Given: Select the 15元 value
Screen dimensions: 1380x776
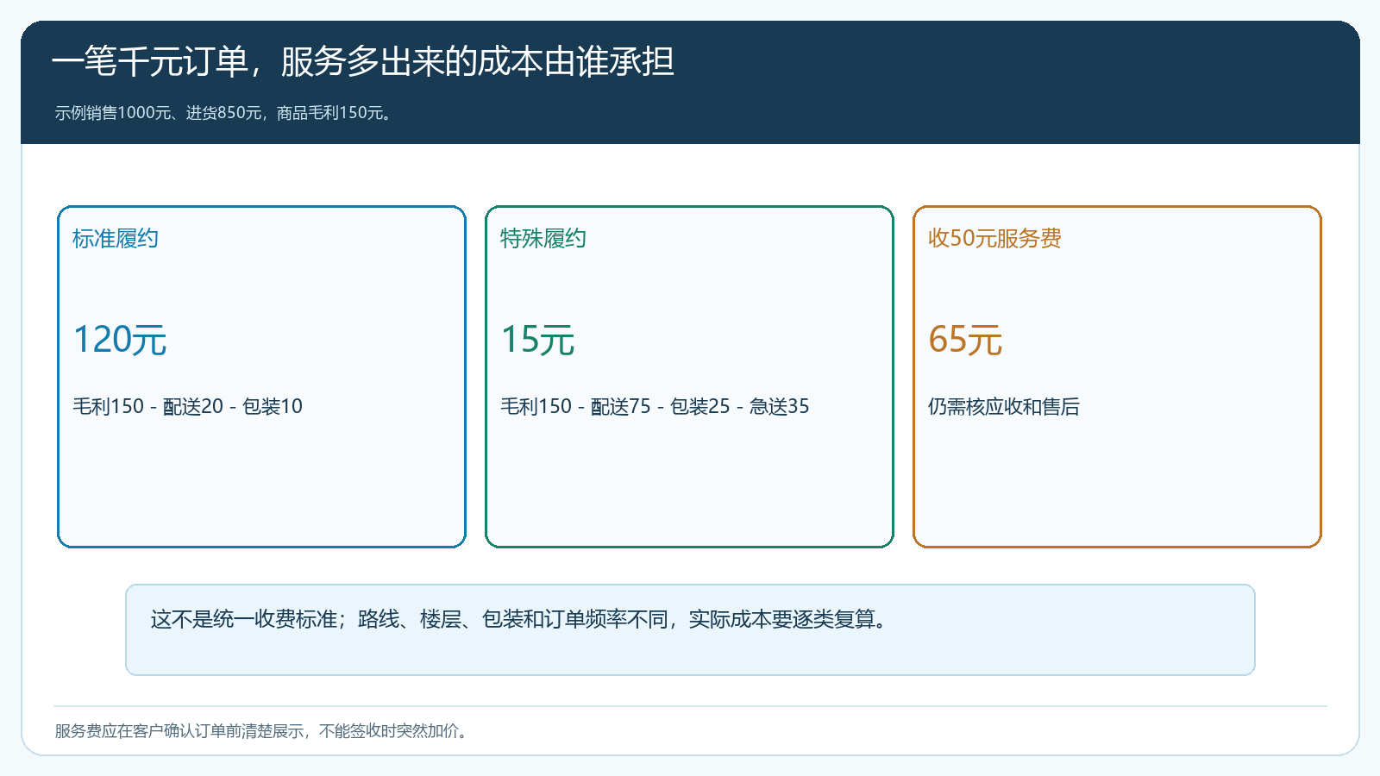Looking at the screenshot, I should 538,340.
